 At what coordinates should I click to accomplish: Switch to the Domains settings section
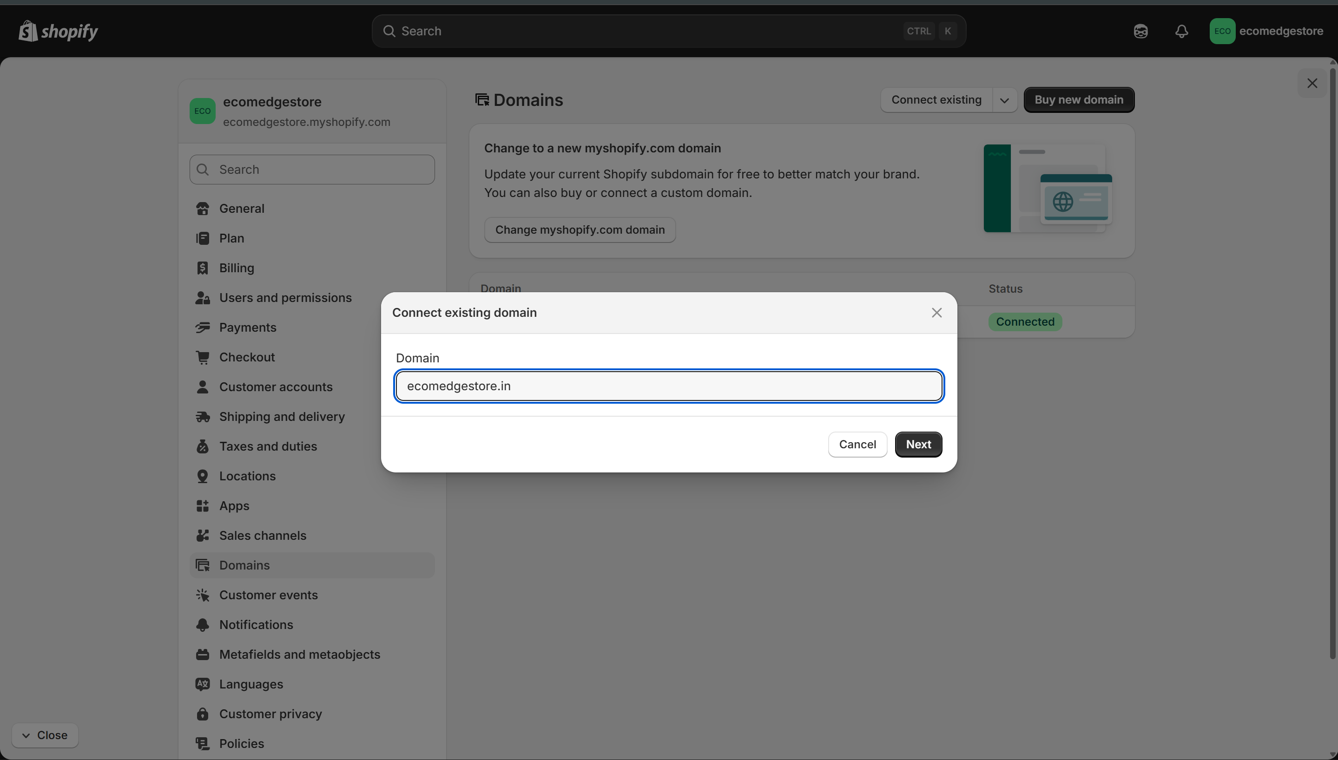click(244, 565)
